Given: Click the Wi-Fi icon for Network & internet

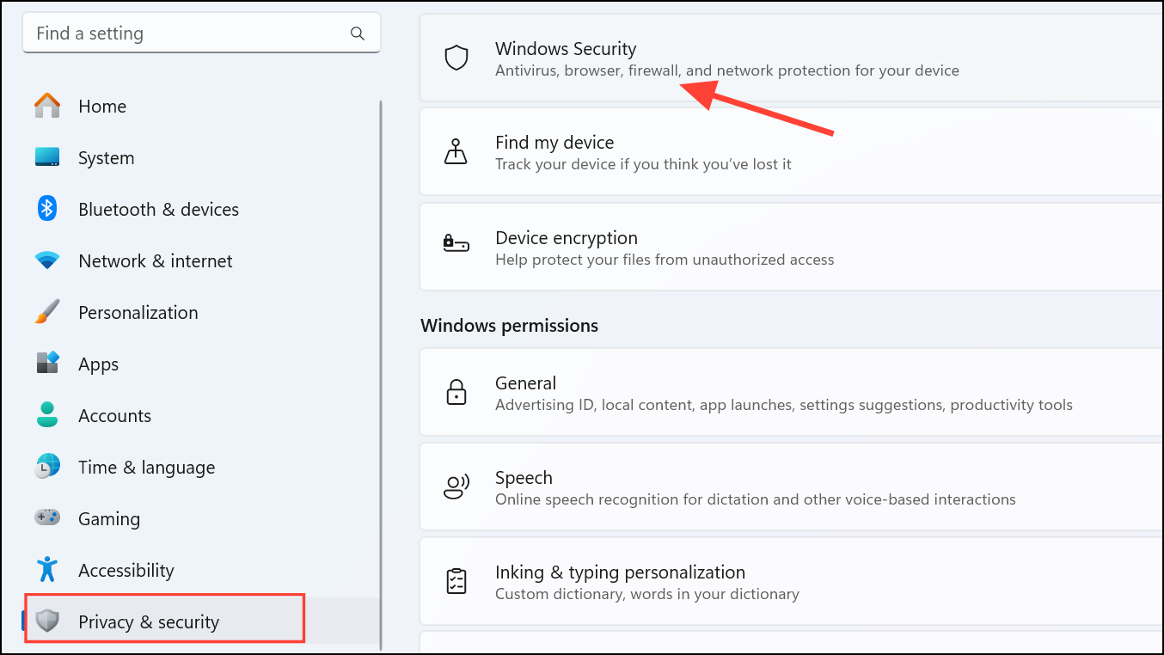Looking at the screenshot, I should (47, 260).
